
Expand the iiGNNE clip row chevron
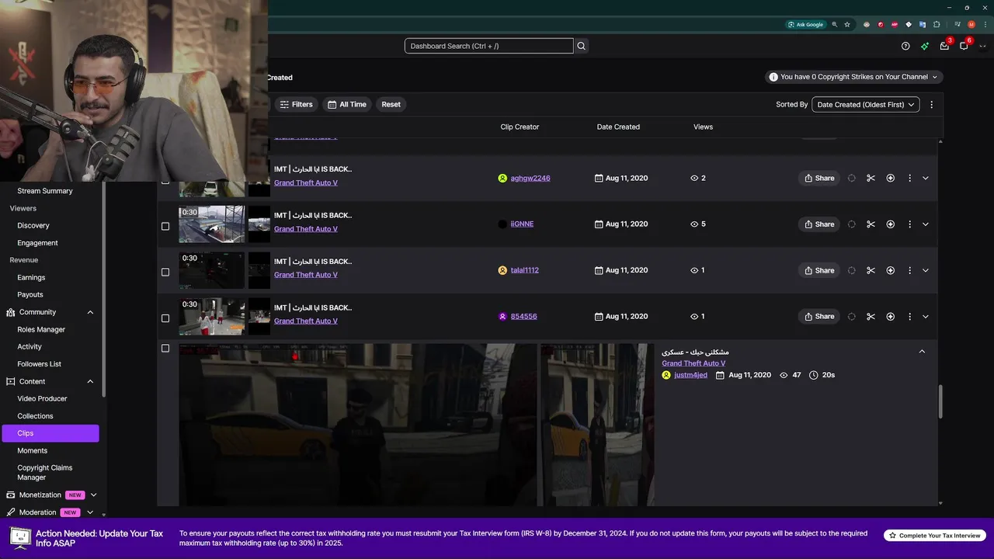pos(926,224)
